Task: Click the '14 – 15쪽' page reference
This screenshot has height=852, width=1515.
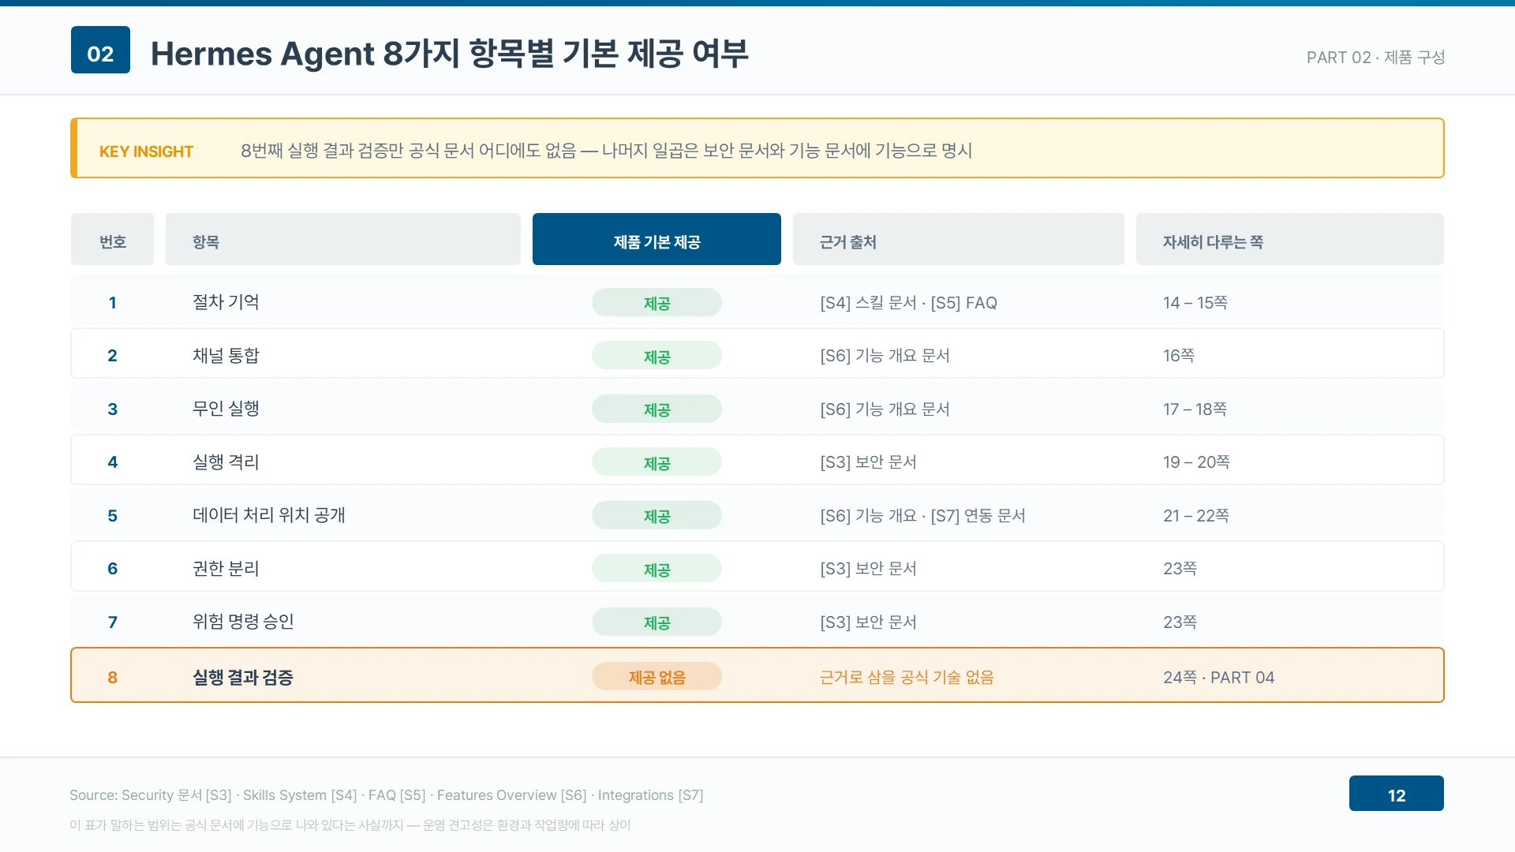Action: click(1195, 303)
